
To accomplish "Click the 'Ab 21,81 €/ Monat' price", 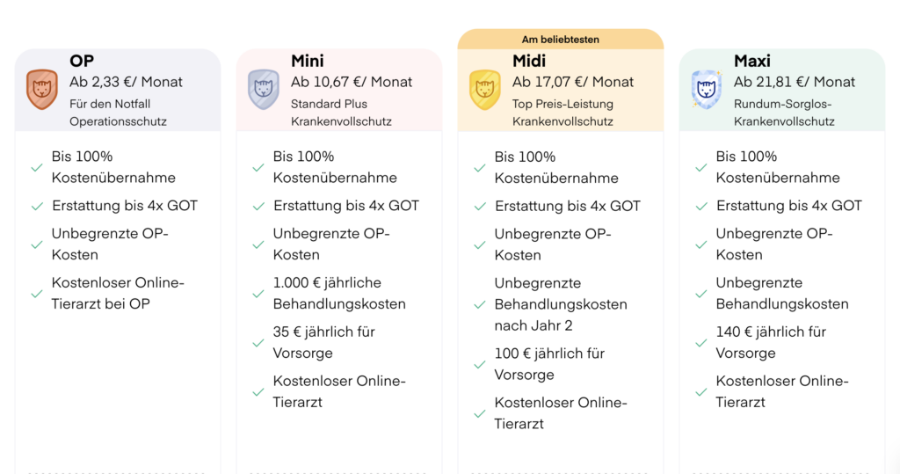I will pos(795,82).
